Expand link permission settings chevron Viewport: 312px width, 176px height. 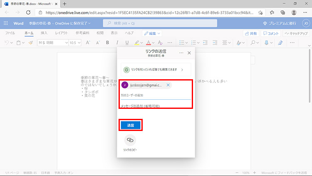tap(182, 70)
